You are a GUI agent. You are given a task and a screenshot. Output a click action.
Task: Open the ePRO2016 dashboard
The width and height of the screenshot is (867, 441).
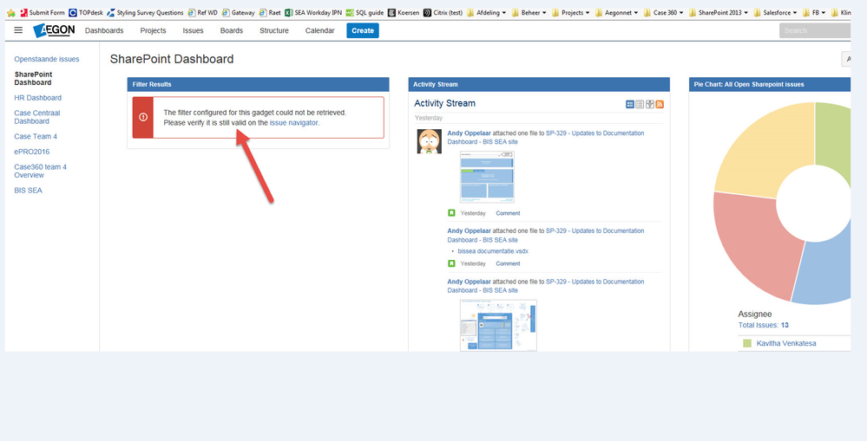click(32, 152)
